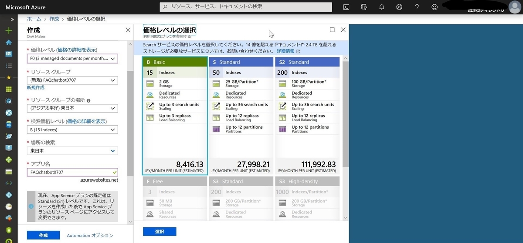This screenshot has height=243, width=523.
Task: Go to 作成 breadcrumb link
Action: 54,19
